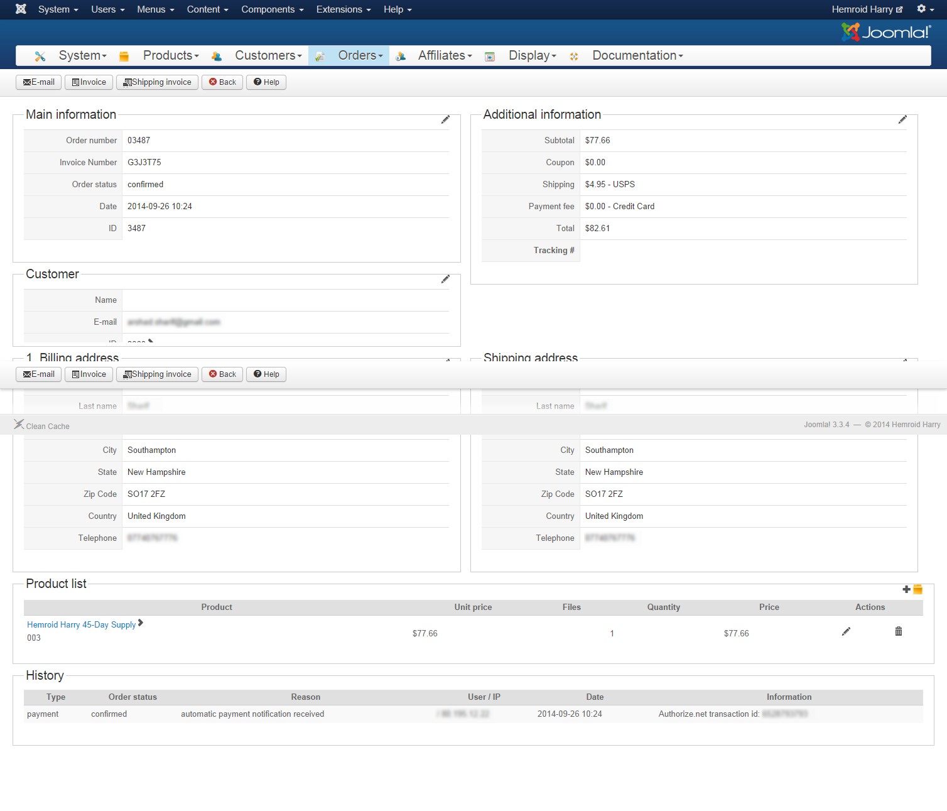Click the total value $82.61

coord(597,229)
